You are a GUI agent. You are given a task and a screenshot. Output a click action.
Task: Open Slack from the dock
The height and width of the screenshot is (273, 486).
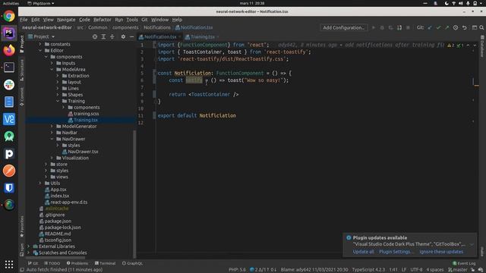pos(9,84)
